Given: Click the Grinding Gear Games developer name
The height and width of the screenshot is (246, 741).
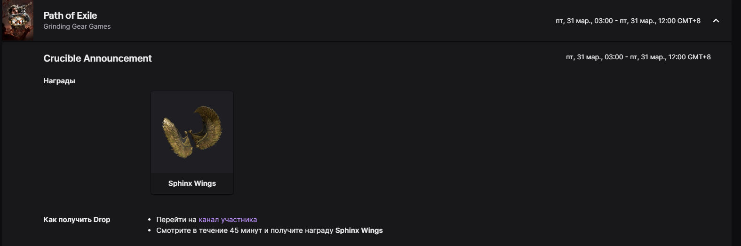Looking at the screenshot, I should point(77,26).
